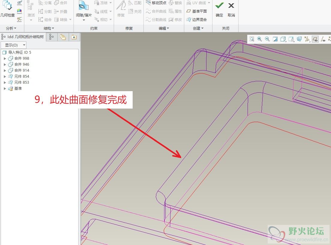331x245 pixels.
Task: Open the 冻结 dropdown arrow
Action: [x=111, y=3]
